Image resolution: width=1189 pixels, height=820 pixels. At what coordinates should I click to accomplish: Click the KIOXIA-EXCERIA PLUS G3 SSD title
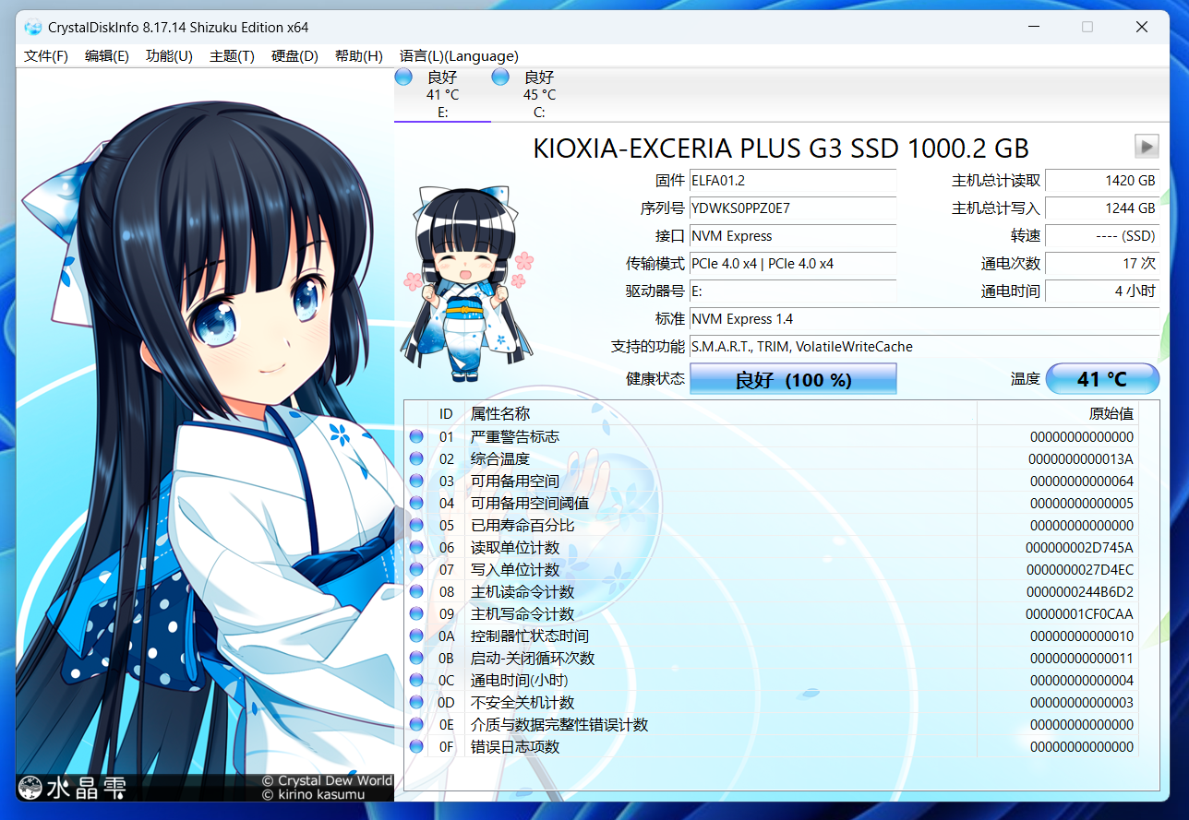point(781,148)
